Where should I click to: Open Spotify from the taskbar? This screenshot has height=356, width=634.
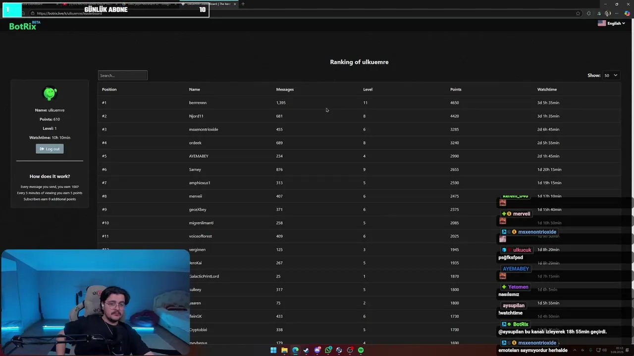[x=361, y=350]
